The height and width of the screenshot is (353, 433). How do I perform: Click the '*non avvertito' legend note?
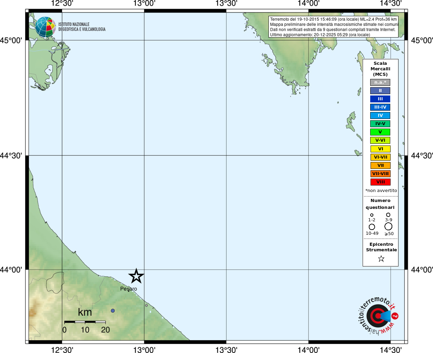(381, 191)
